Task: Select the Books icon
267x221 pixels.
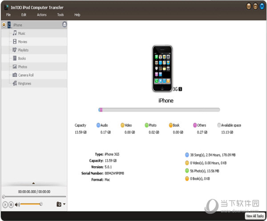Action: (15, 58)
